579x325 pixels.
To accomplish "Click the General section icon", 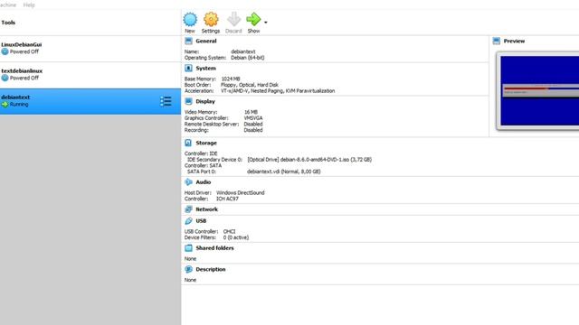I will 188,41.
